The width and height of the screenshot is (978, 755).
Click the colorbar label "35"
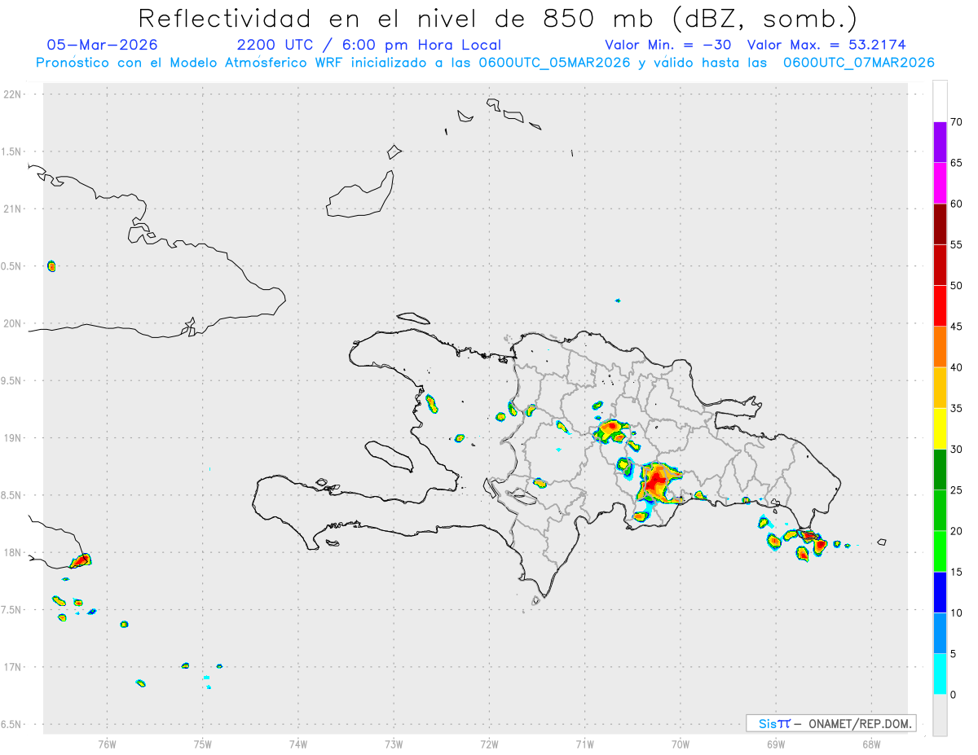pos(956,408)
